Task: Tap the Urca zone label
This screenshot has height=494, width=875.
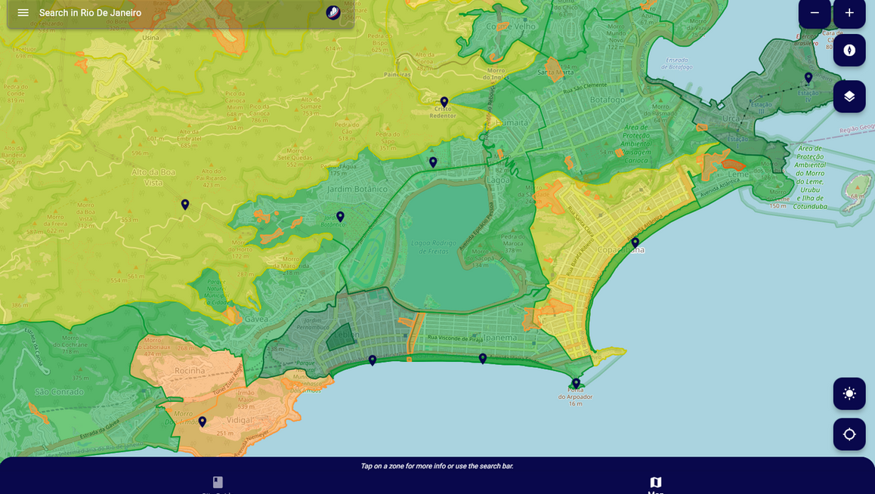Action: 731,119
